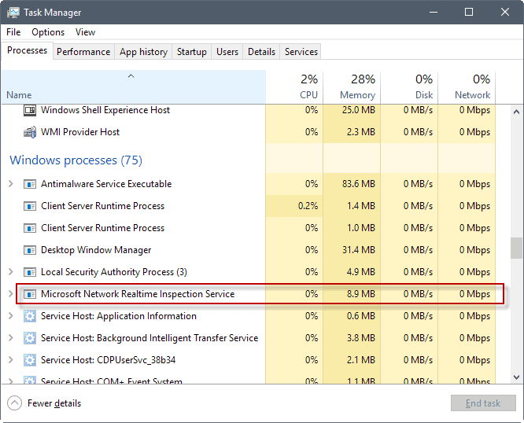The width and height of the screenshot is (524, 423).
Task: Sort by the Memory column header
Action: pyautogui.click(x=352, y=87)
